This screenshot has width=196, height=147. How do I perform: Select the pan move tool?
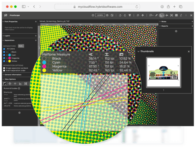(x=143, y=15)
